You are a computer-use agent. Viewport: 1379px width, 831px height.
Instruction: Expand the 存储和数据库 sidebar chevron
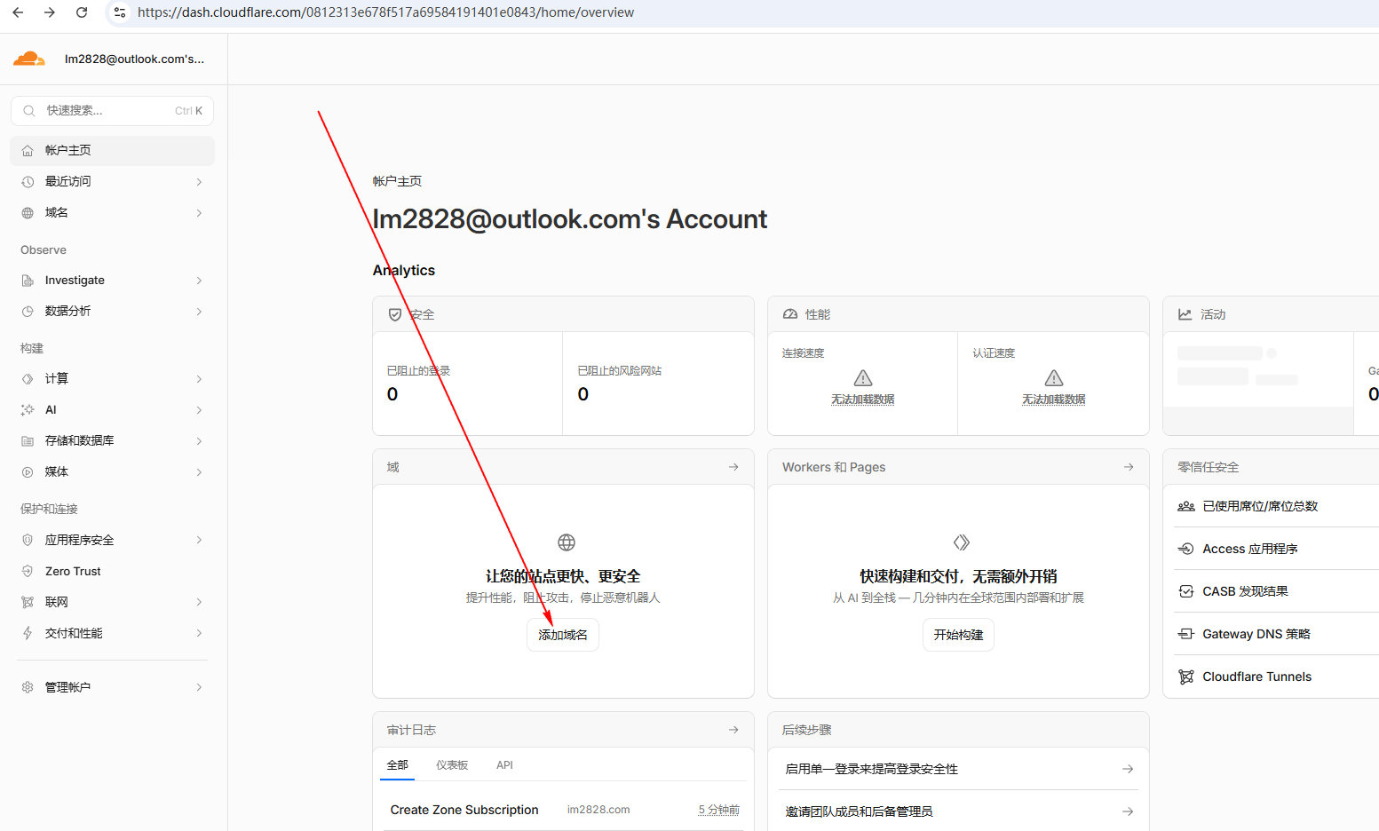[x=199, y=441]
